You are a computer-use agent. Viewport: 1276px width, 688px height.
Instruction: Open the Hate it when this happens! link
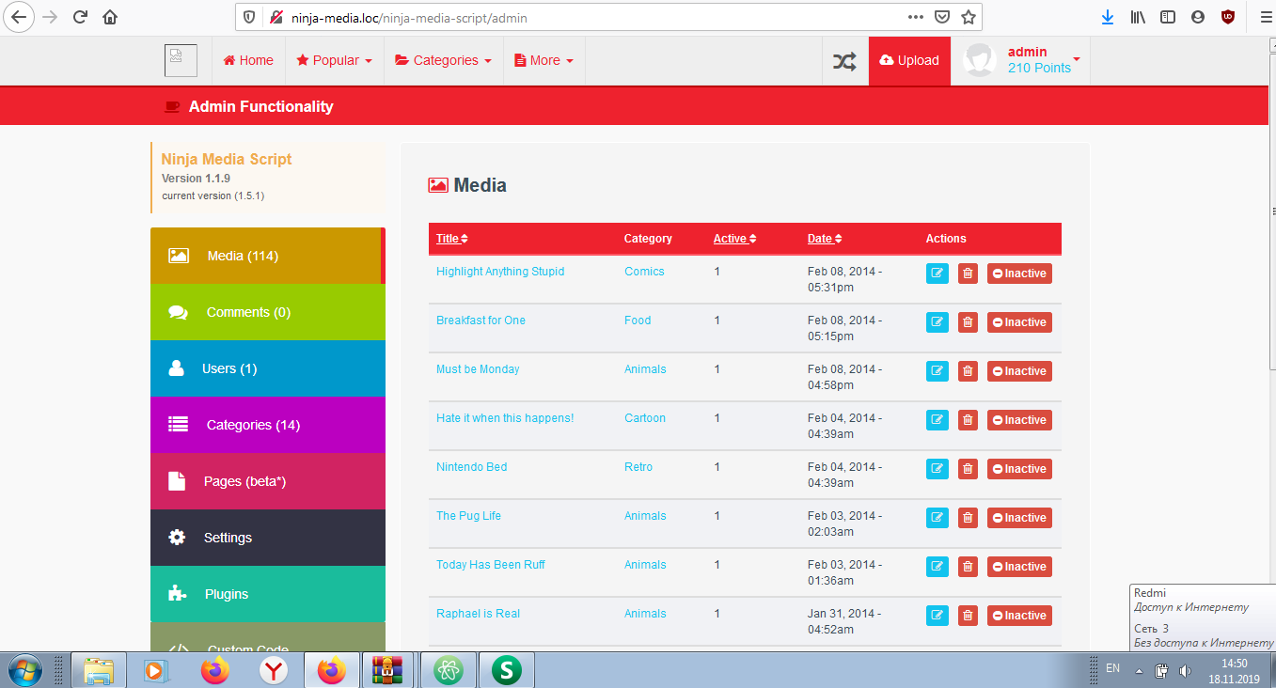pos(505,418)
